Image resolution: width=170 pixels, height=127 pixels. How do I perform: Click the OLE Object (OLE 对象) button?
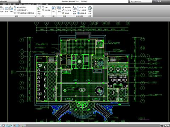67,10
